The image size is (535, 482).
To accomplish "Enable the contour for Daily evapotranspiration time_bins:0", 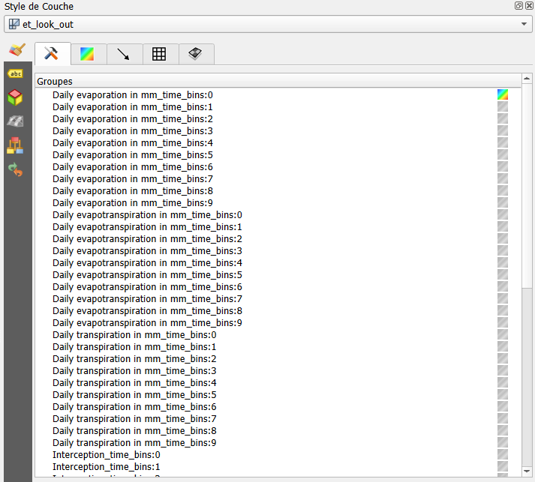I will pyautogui.click(x=503, y=215).
